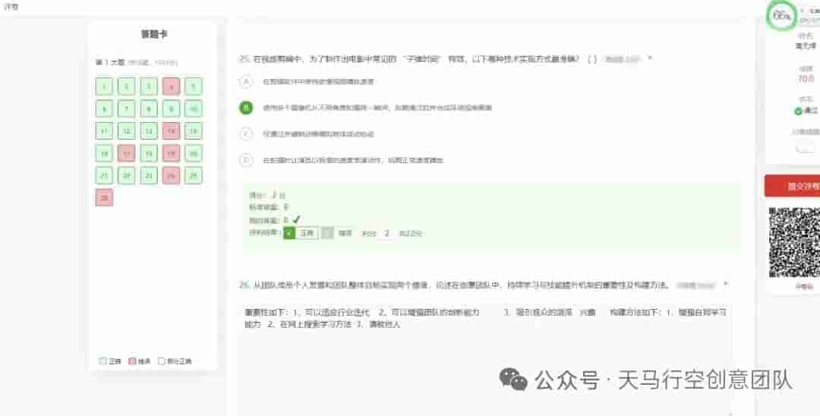Image resolution: width=820 pixels, height=416 pixels.
Task: Jump to question 20 in the answer card
Action: [194, 153]
